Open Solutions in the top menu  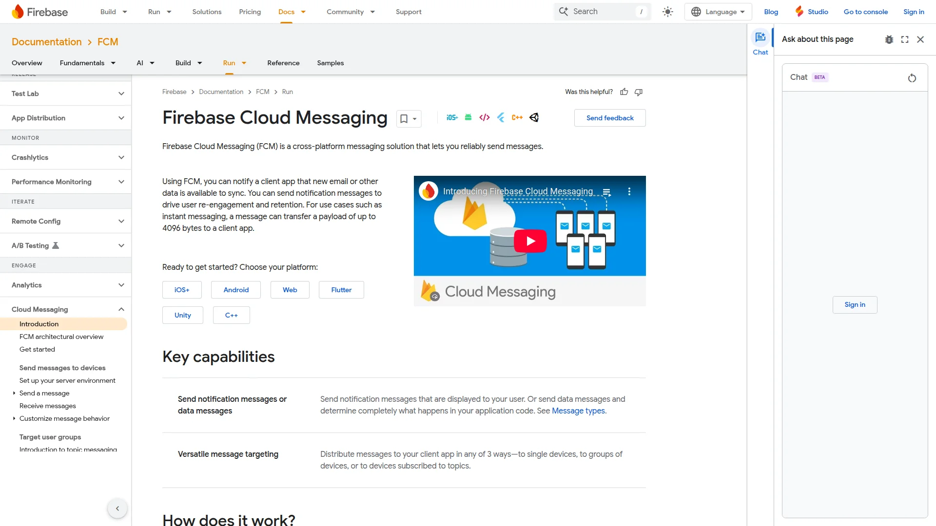click(x=207, y=12)
